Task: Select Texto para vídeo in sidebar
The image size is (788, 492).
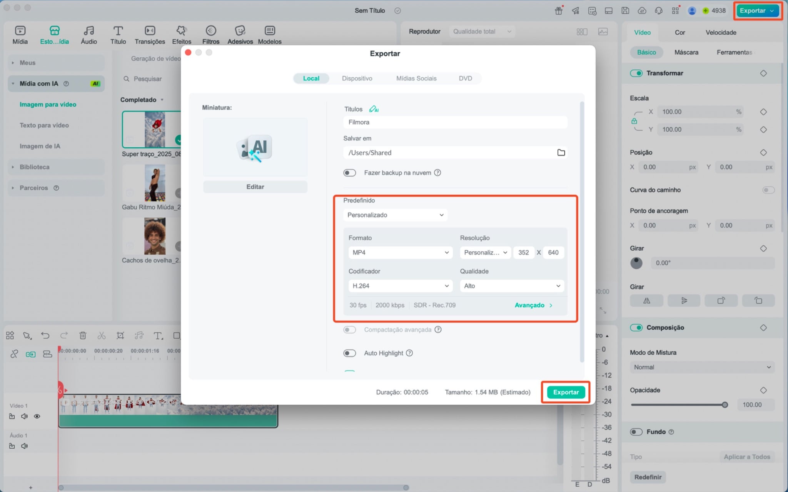Action: coord(44,125)
